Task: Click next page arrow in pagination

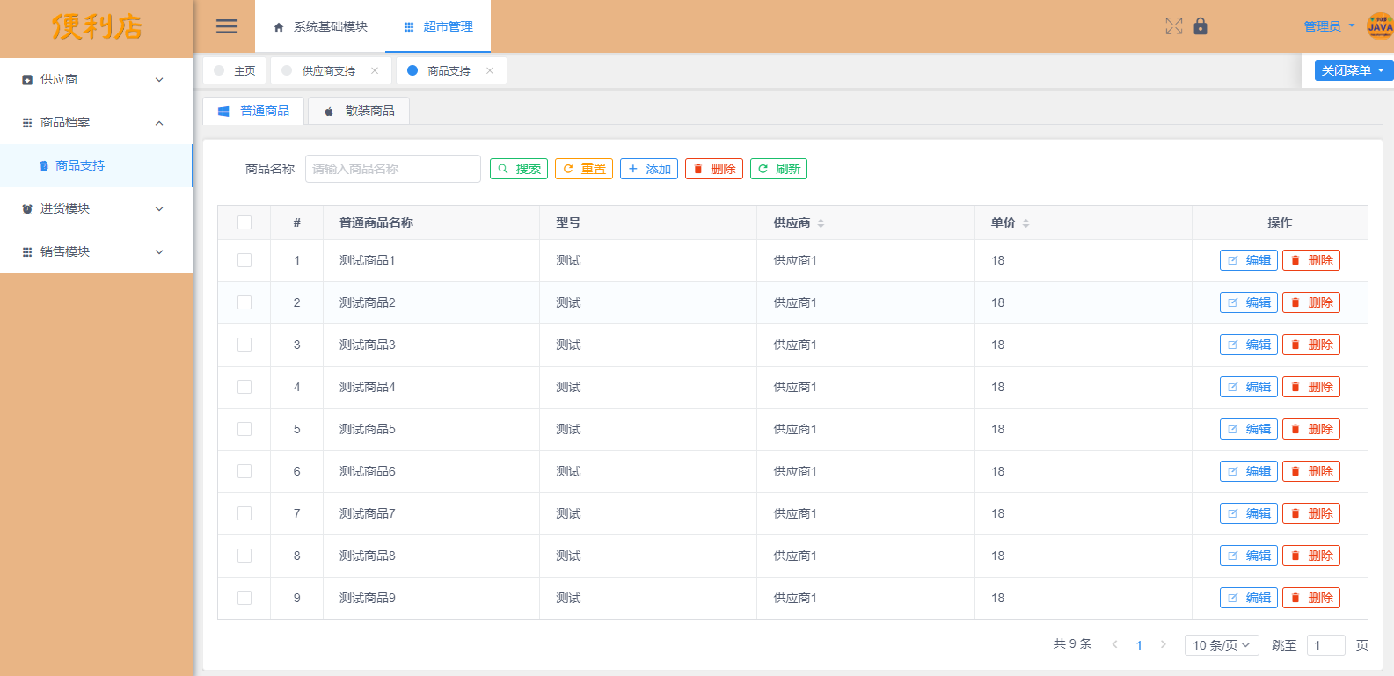Action: coord(1164,644)
